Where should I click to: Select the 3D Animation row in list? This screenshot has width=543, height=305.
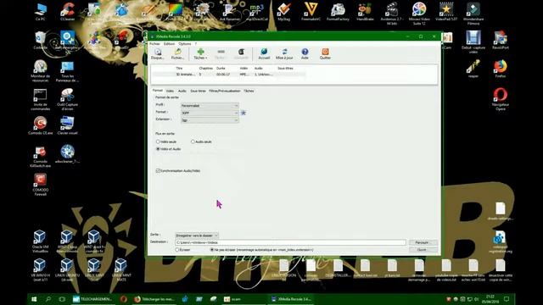click(x=228, y=75)
